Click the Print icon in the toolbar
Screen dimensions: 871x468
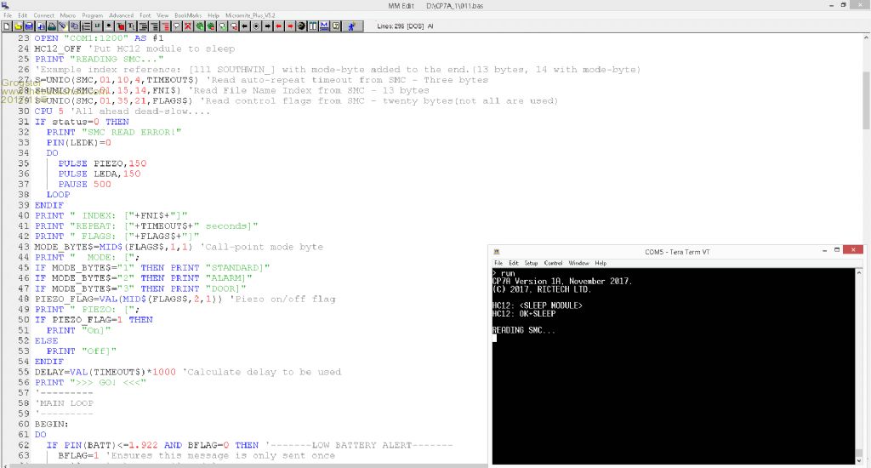point(52,26)
